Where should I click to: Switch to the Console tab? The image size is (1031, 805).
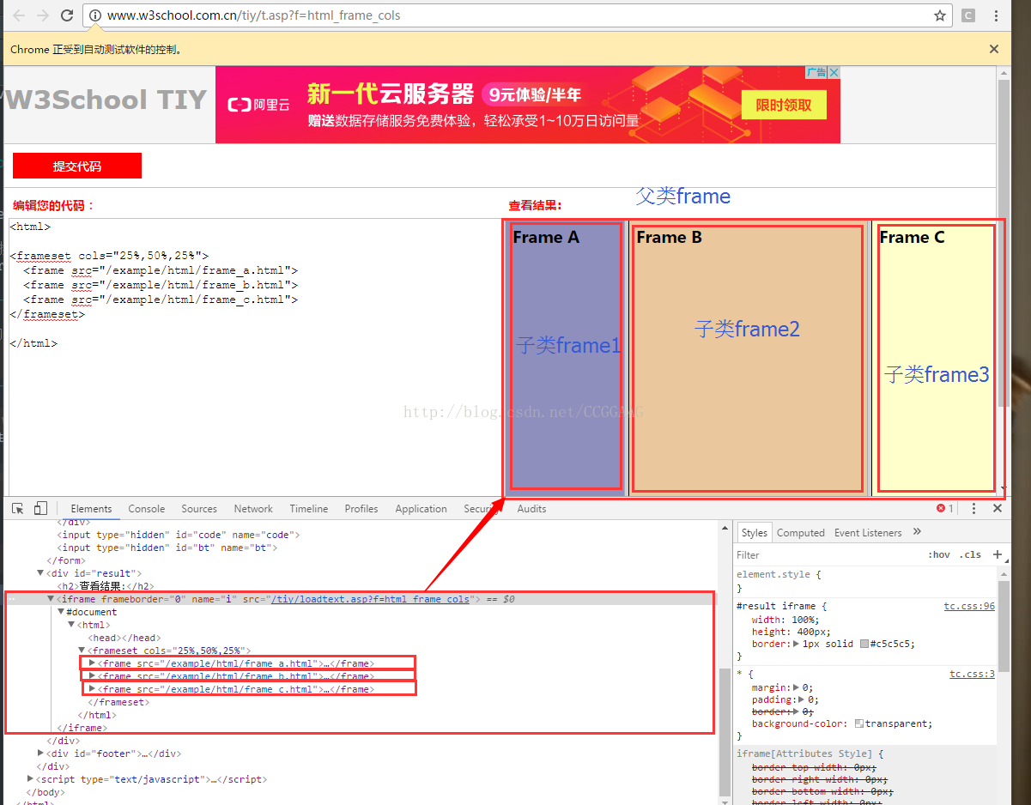tap(147, 509)
